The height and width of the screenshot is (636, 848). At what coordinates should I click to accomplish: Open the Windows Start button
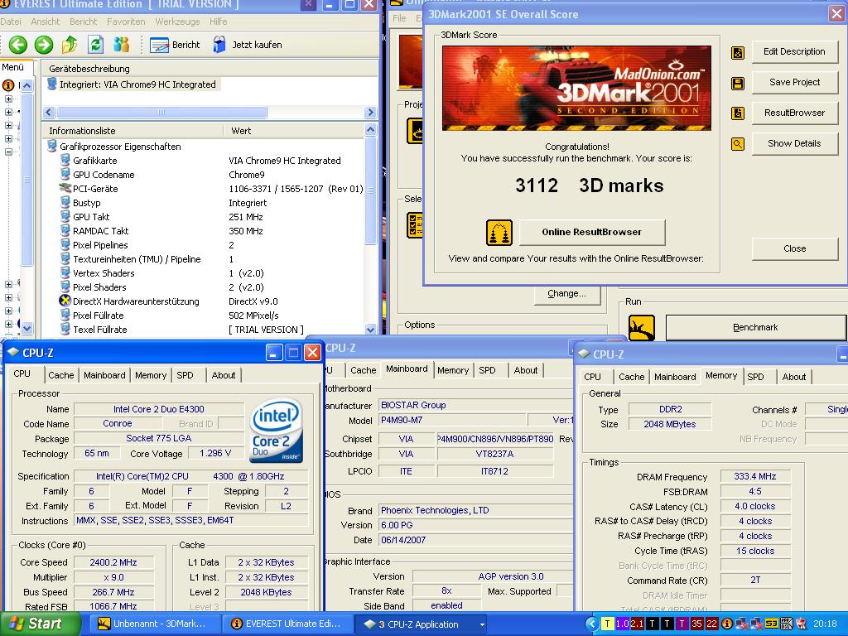coord(41,624)
